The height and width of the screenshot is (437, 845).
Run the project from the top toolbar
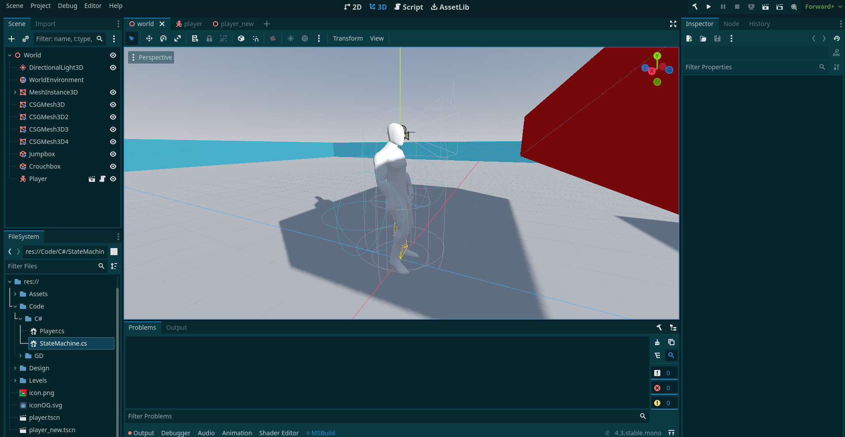(709, 7)
